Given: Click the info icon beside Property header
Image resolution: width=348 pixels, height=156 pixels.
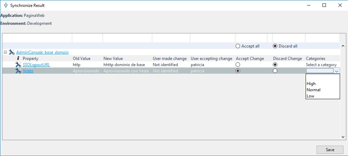Looking at the screenshot, I should pos(18,59).
